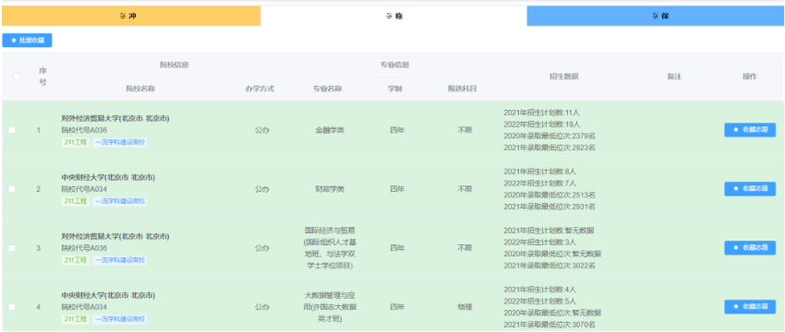The width and height of the screenshot is (785, 332).
Task: Click the 一流学科建设高校 tag in row 4
Action: [120, 319]
